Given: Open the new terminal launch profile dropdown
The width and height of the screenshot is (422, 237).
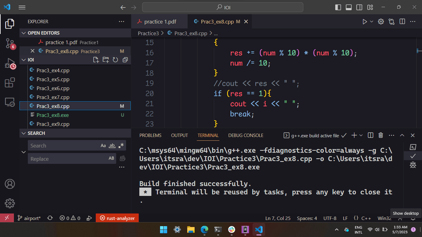Looking at the screenshot, I should pyautogui.click(x=361, y=135).
